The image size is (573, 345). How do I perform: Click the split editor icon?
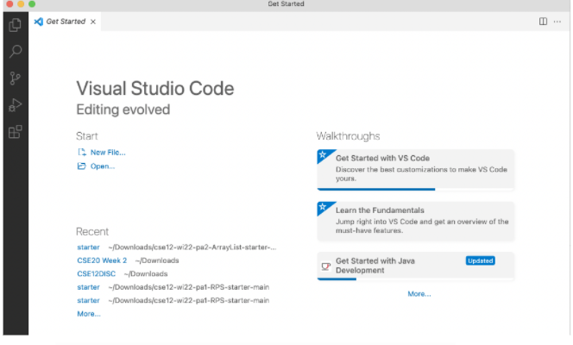coord(543,22)
